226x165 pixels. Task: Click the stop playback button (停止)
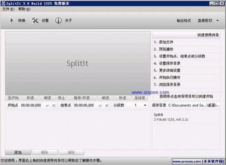click(61, 98)
